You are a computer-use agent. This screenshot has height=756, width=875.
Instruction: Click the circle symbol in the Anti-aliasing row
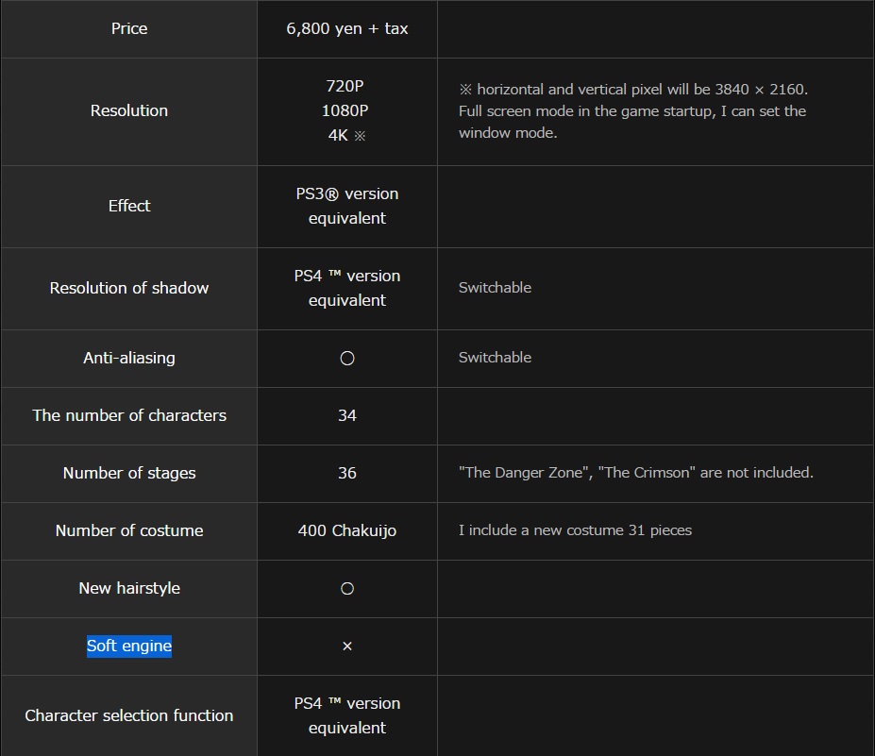(347, 359)
